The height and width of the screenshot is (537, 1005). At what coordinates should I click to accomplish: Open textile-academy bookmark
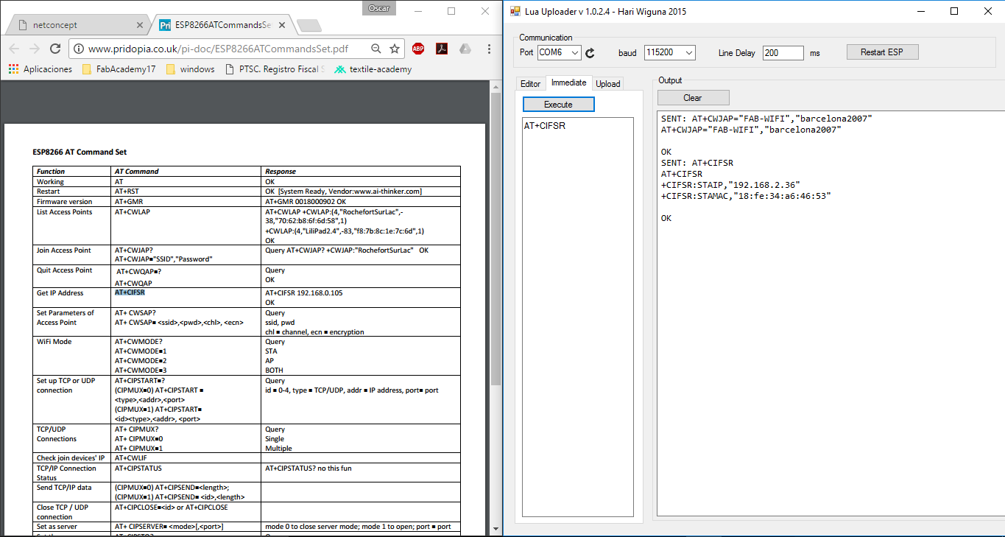[373, 69]
